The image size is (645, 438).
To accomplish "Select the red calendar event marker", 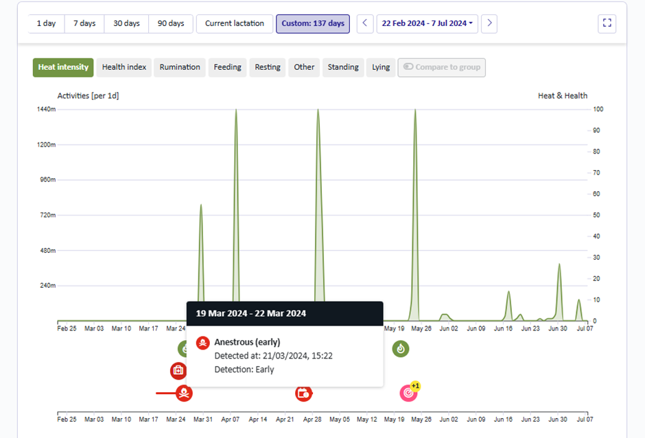I will [x=304, y=393].
